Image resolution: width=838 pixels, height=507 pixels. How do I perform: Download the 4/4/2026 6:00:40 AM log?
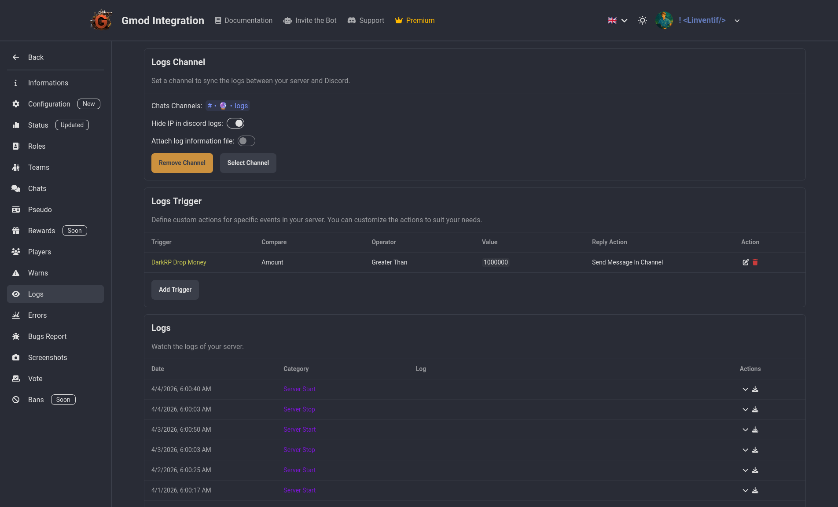pyautogui.click(x=755, y=389)
